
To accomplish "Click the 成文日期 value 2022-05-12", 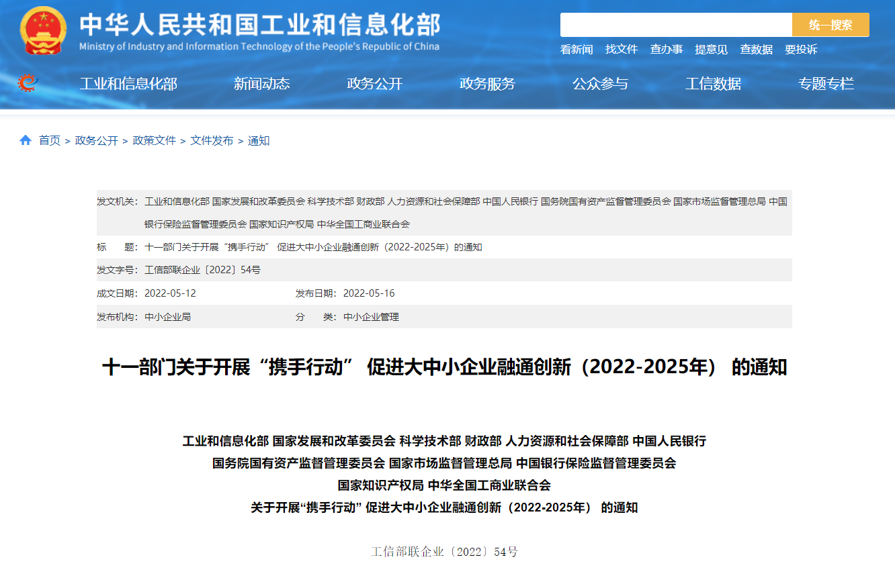I will [170, 293].
